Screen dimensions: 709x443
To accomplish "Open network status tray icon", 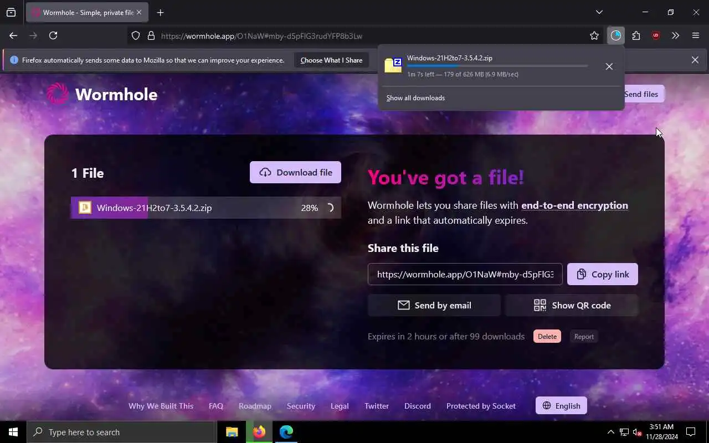I will (624, 432).
